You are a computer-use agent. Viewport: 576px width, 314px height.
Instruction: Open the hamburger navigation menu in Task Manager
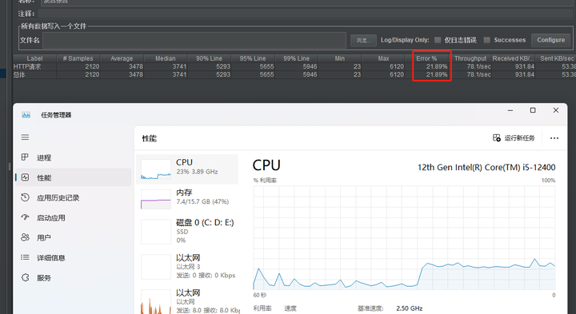point(25,137)
